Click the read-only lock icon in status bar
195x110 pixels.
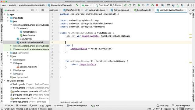tap(174, 109)
